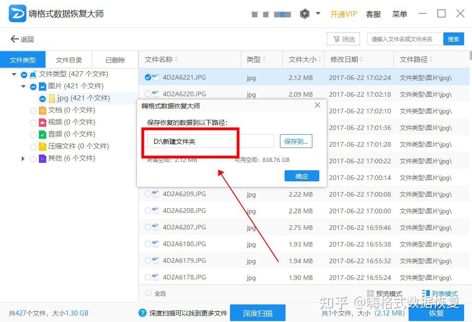This screenshot has height=322, width=472.
Task: Toggle 文件类型 (427 个文件) checkbox
Action: [x=24, y=75]
